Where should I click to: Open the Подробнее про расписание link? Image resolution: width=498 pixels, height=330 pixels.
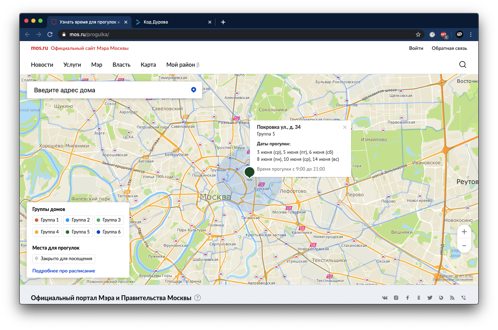coord(64,271)
